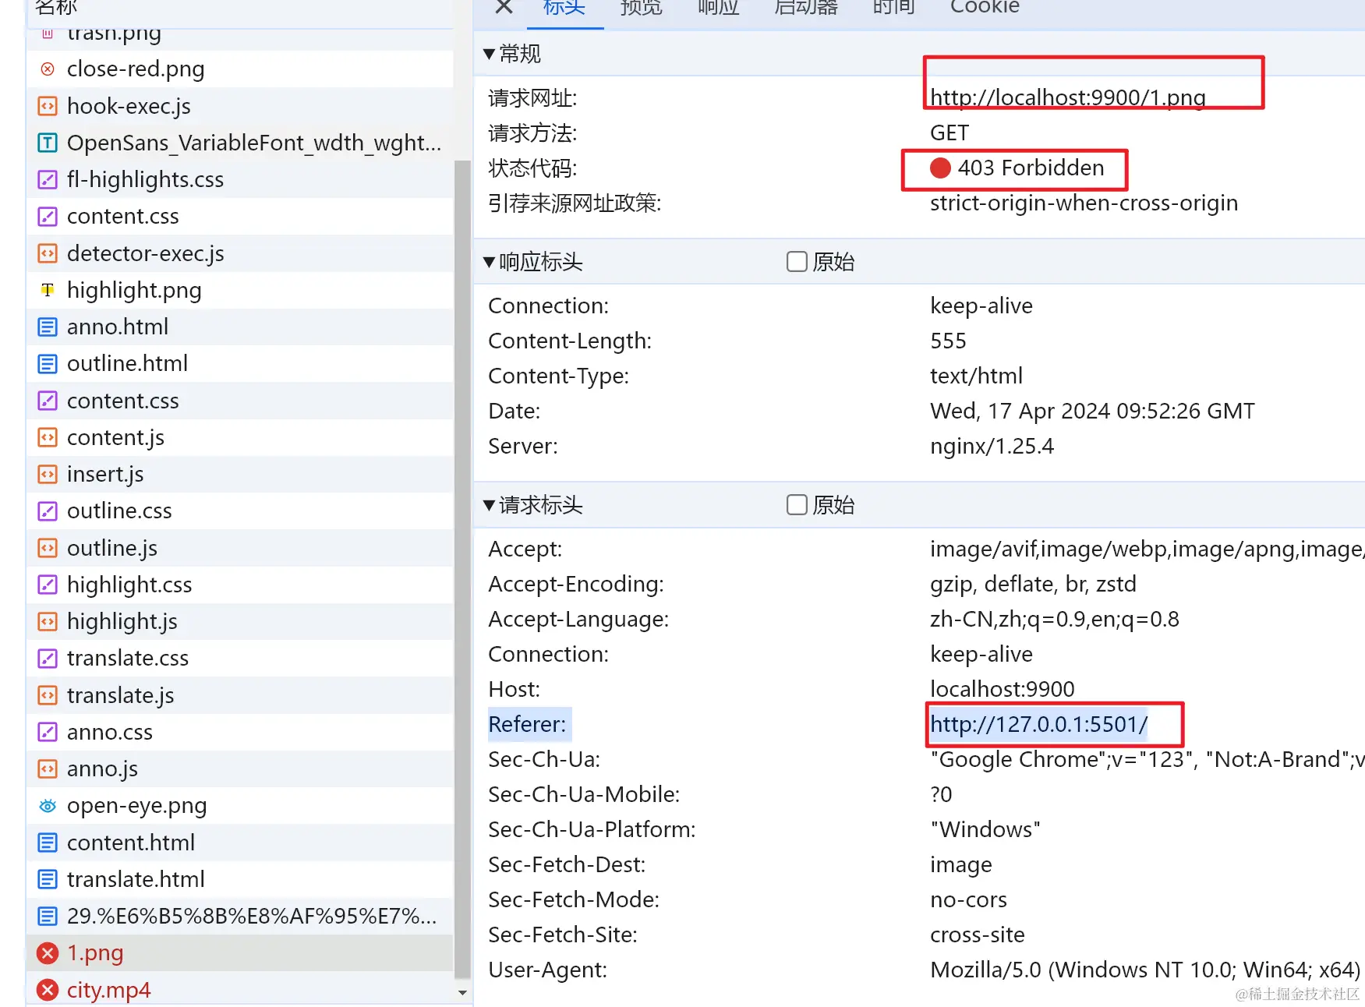Click the Sec-Ch-Ua-Platform "Windows" value
Viewport: 1365px width, 1007px height.
pos(985,829)
